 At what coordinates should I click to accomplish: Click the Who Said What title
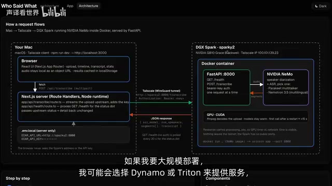click(19, 6)
